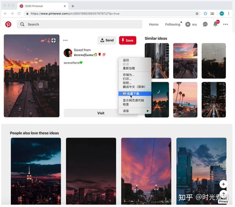
Task: Click the zoom icon on the pin image
Action: tap(53, 40)
